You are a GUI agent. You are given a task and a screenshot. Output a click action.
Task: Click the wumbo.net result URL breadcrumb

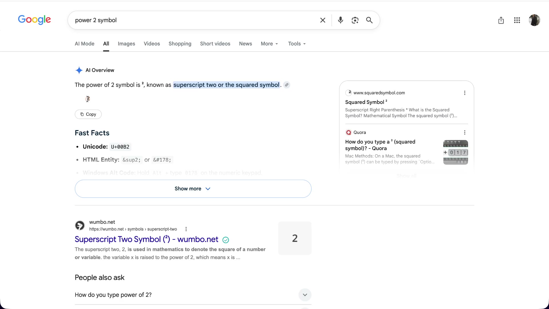pos(133,229)
